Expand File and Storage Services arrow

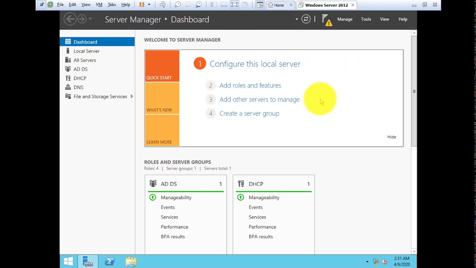click(132, 96)
